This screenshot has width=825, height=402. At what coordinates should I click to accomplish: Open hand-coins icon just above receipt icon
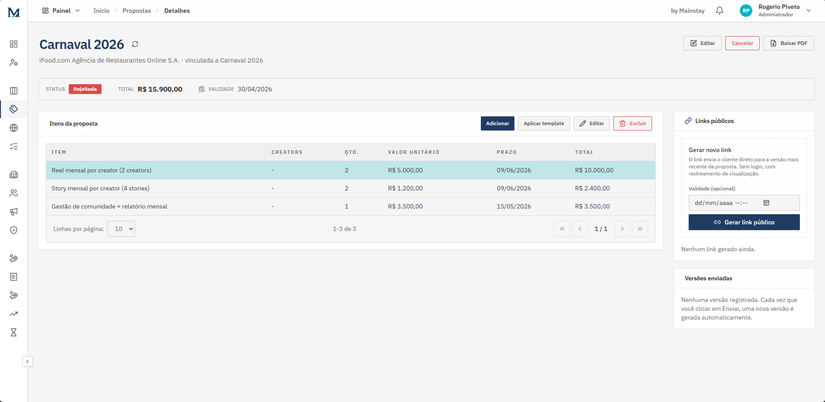click(14, 258)
